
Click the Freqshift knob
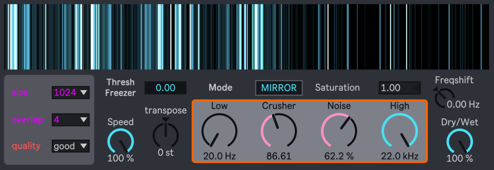point(444,98)
